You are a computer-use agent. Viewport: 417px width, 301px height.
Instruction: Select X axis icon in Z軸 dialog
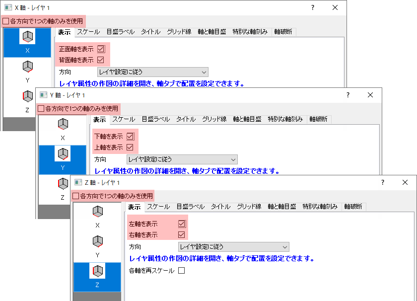98,212
